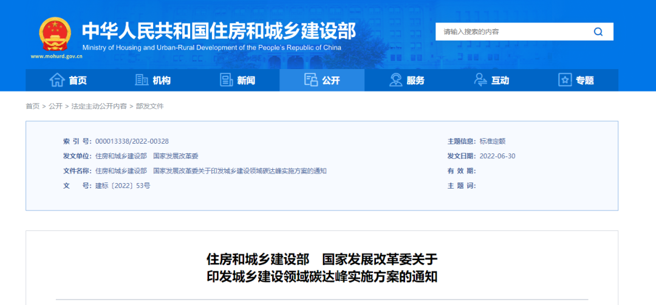This screenshot has width=656, height=305.
Task: Click the ministry name title in the header
Action: 219,31
